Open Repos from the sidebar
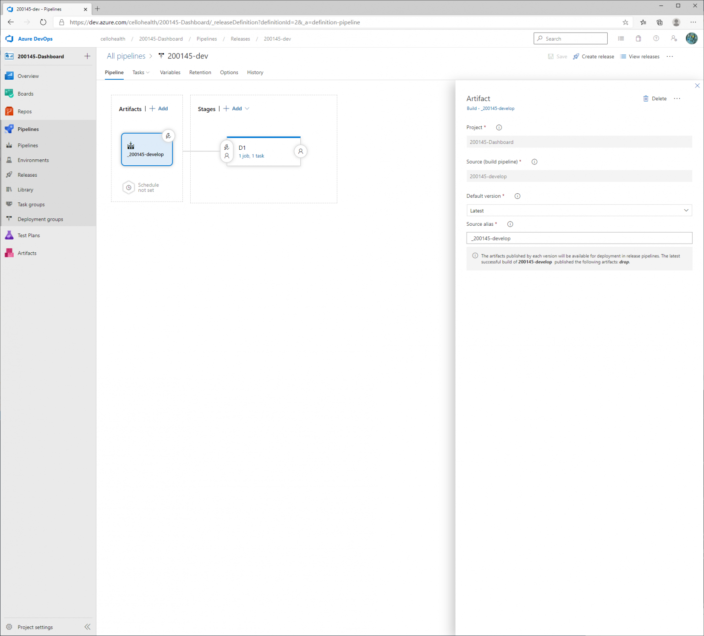The width and height of the screenshot is (704, 636). [x=24, y=111]
